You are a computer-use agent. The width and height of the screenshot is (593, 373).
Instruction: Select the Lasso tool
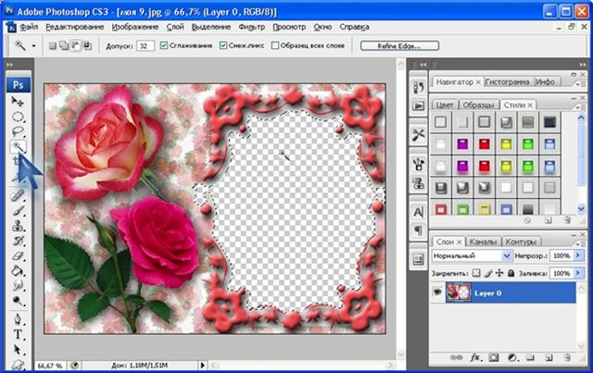click(18, 132)
